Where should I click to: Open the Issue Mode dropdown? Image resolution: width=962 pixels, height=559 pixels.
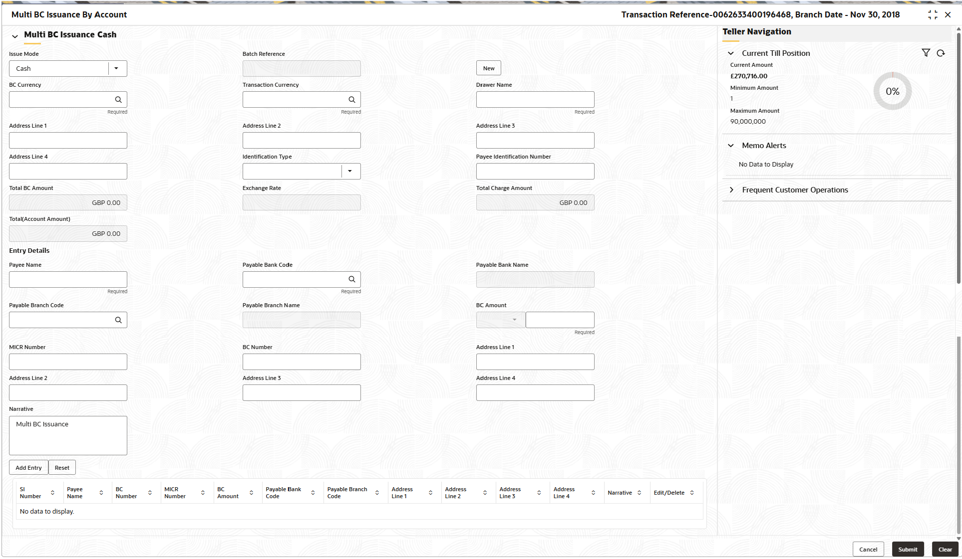(116, 68)
